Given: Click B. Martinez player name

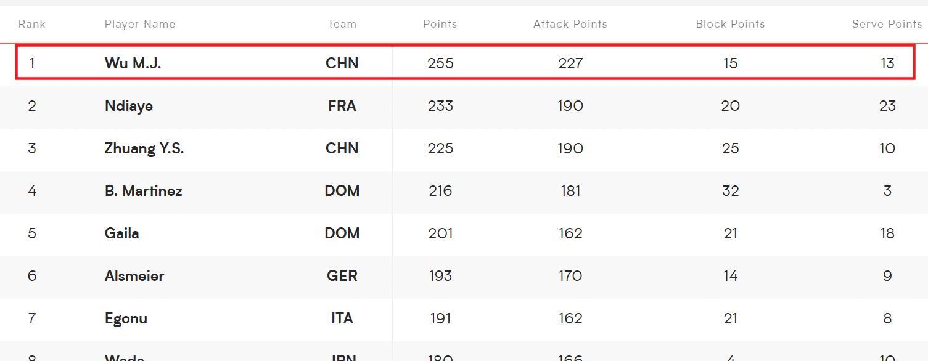Looking at the screenshot, I should 143,191.
